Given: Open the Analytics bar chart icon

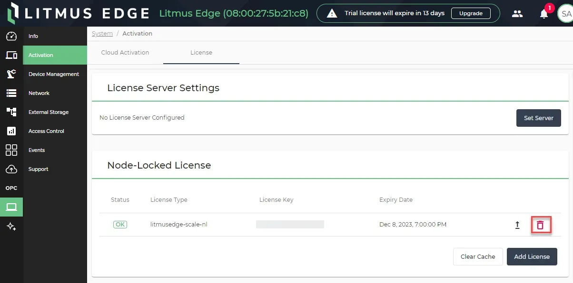Looking at the screenshot, I should coord(11,131).
